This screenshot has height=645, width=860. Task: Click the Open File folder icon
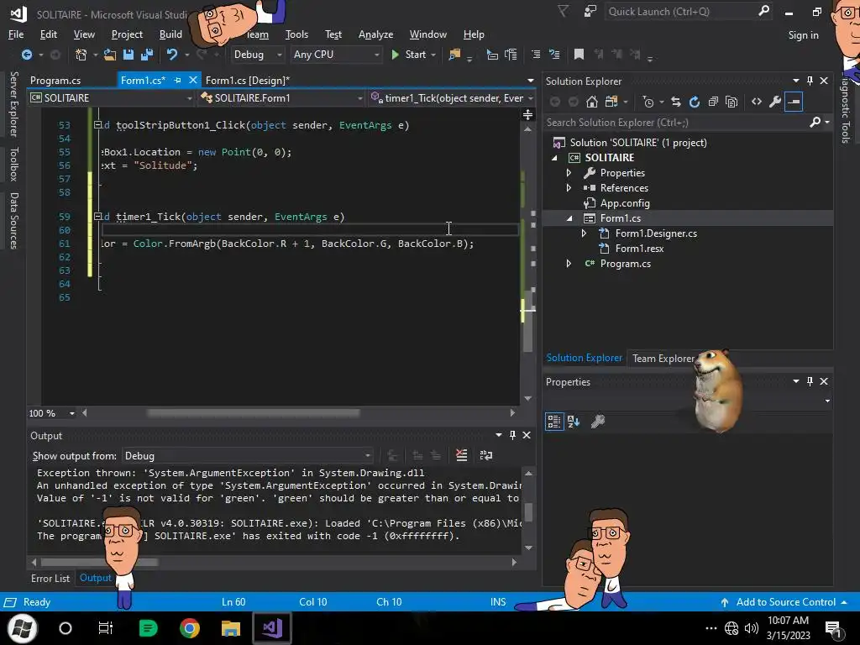coord(110,55)
